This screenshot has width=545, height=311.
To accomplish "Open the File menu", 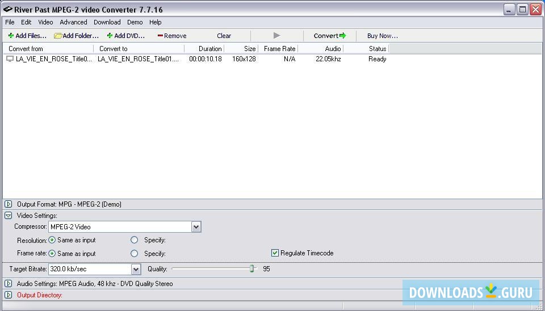I will point(10,22).
